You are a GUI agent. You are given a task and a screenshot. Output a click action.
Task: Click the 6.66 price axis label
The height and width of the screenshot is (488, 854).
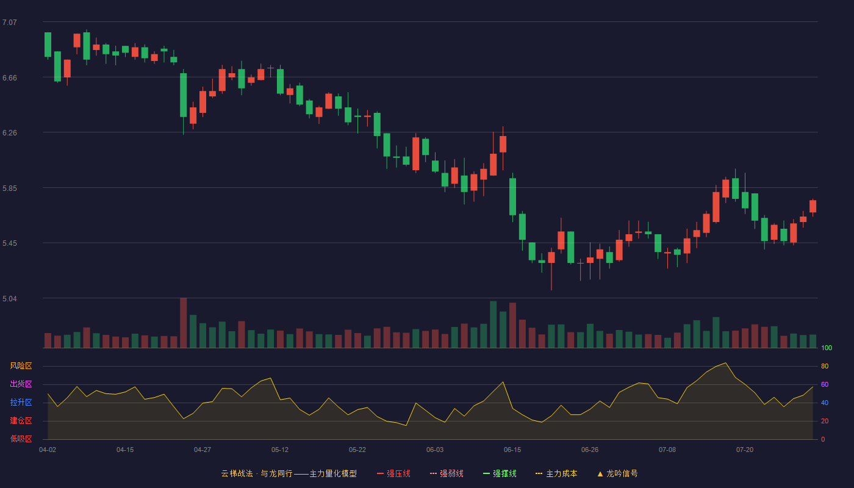[x=10, y=78]
